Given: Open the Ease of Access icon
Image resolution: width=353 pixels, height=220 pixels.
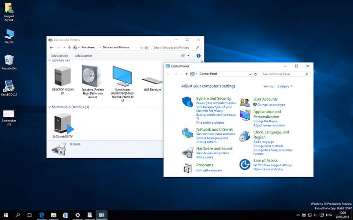Looking at the screenshot, I should [245, 164].
